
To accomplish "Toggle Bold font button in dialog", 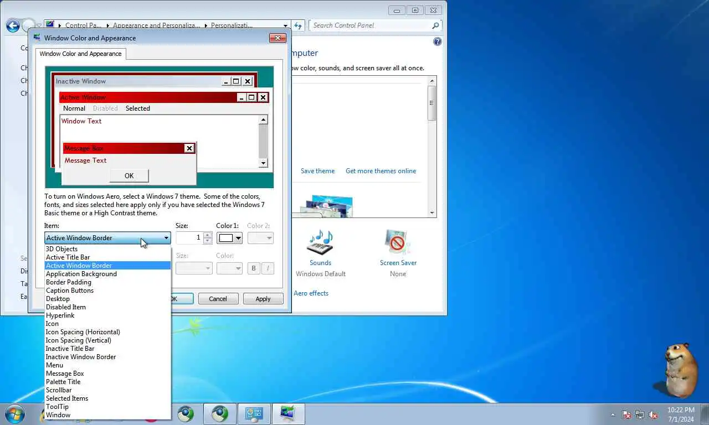I will (x=254, y=268).
